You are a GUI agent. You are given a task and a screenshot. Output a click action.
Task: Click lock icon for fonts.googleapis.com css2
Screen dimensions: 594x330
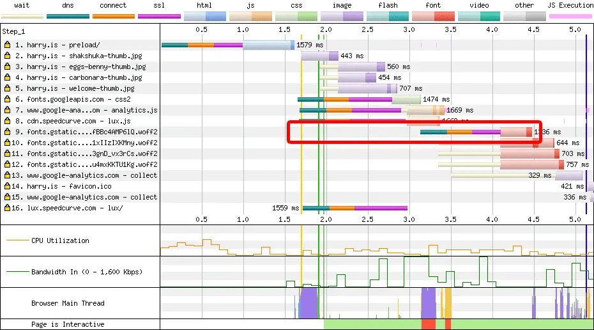7,99
